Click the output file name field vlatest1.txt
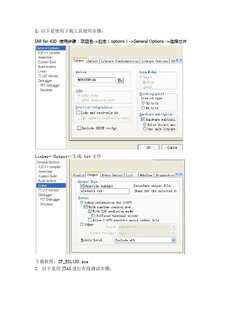Screen dimensions: 231x327 coord(105,191)
